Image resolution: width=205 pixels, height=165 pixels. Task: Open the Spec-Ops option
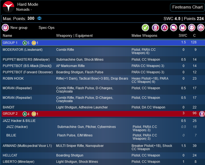[47, 28]
